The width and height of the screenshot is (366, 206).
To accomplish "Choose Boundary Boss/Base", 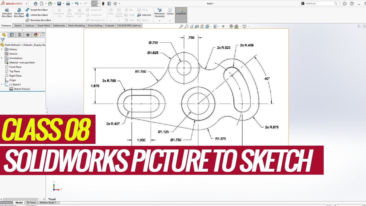I will (38, 20).
